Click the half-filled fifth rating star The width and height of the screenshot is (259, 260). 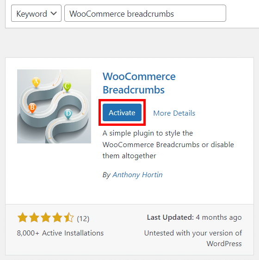click(68, 217)
